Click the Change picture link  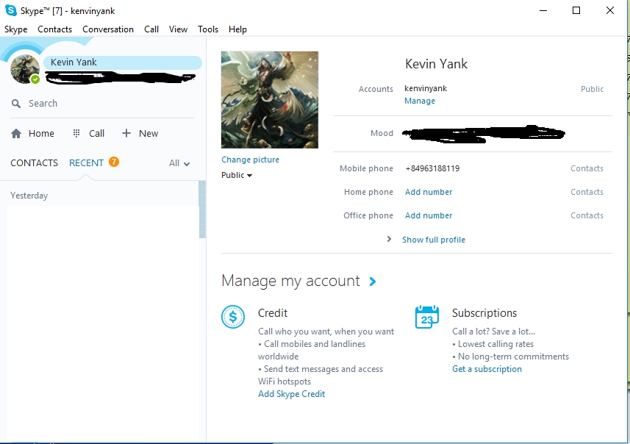coord(251,160)
